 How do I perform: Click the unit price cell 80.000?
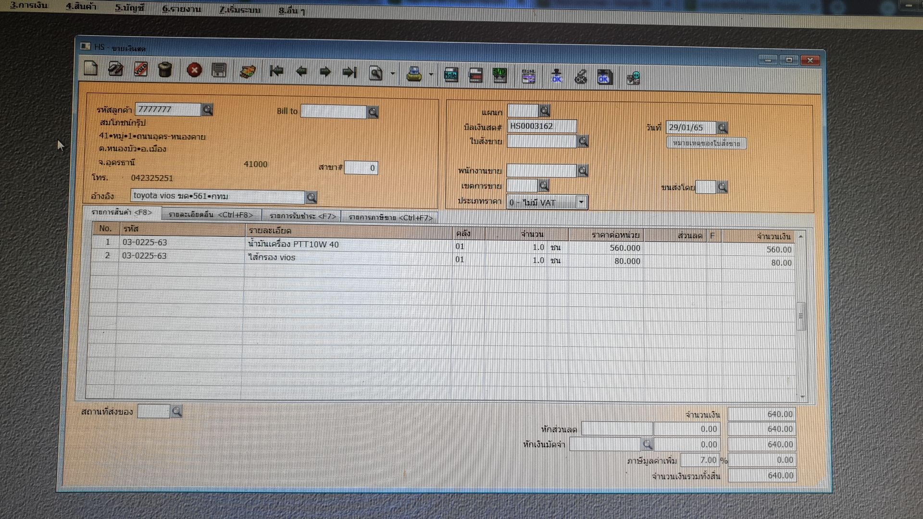(607, 261)
